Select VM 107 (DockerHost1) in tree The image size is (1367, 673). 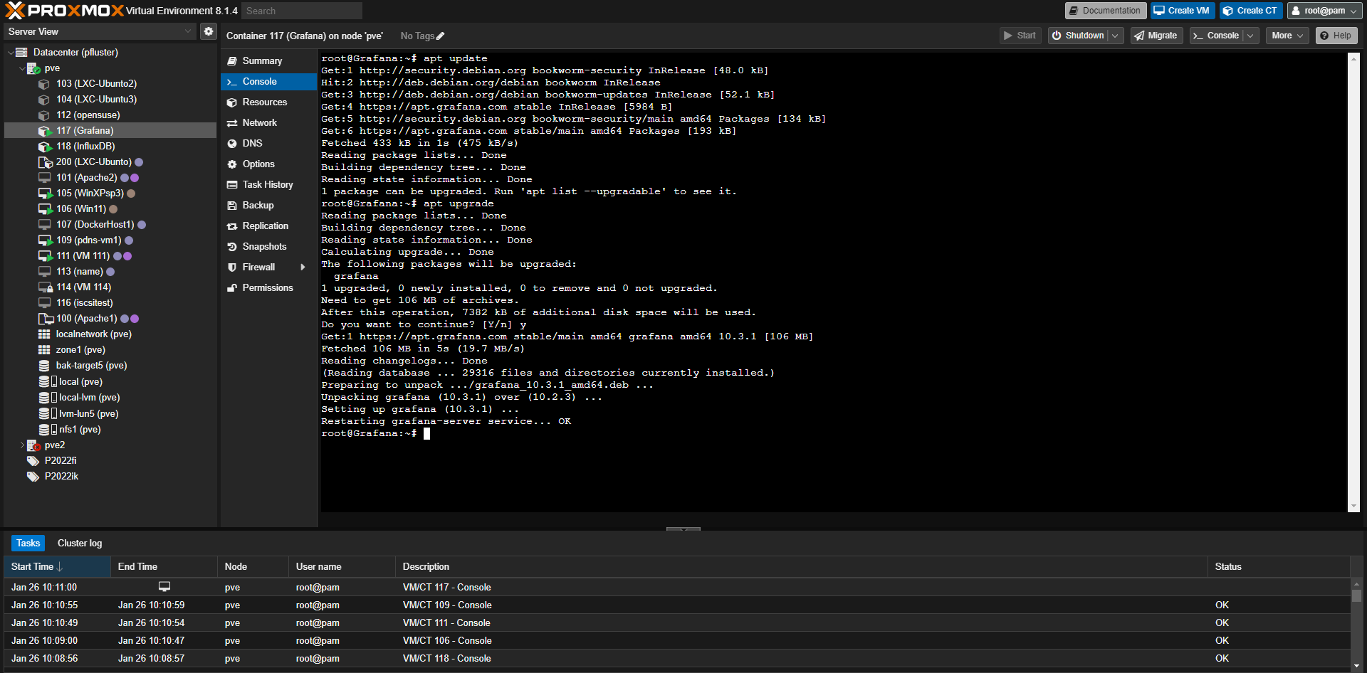[x=95, y=225]
